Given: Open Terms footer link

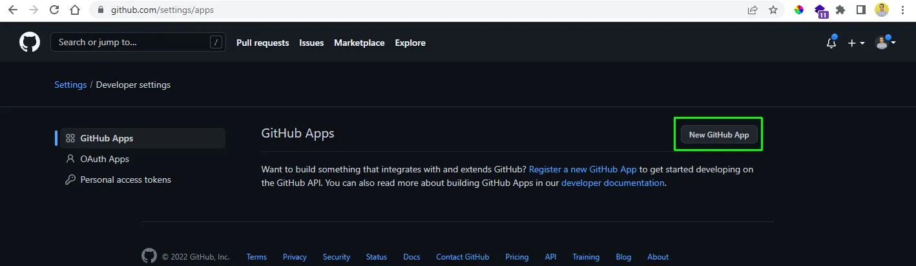Looking at the screenshot, I should pyautogui.click(x=256, y=257).
